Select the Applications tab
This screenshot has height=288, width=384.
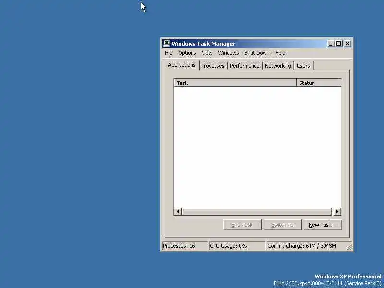coord(182,65)
